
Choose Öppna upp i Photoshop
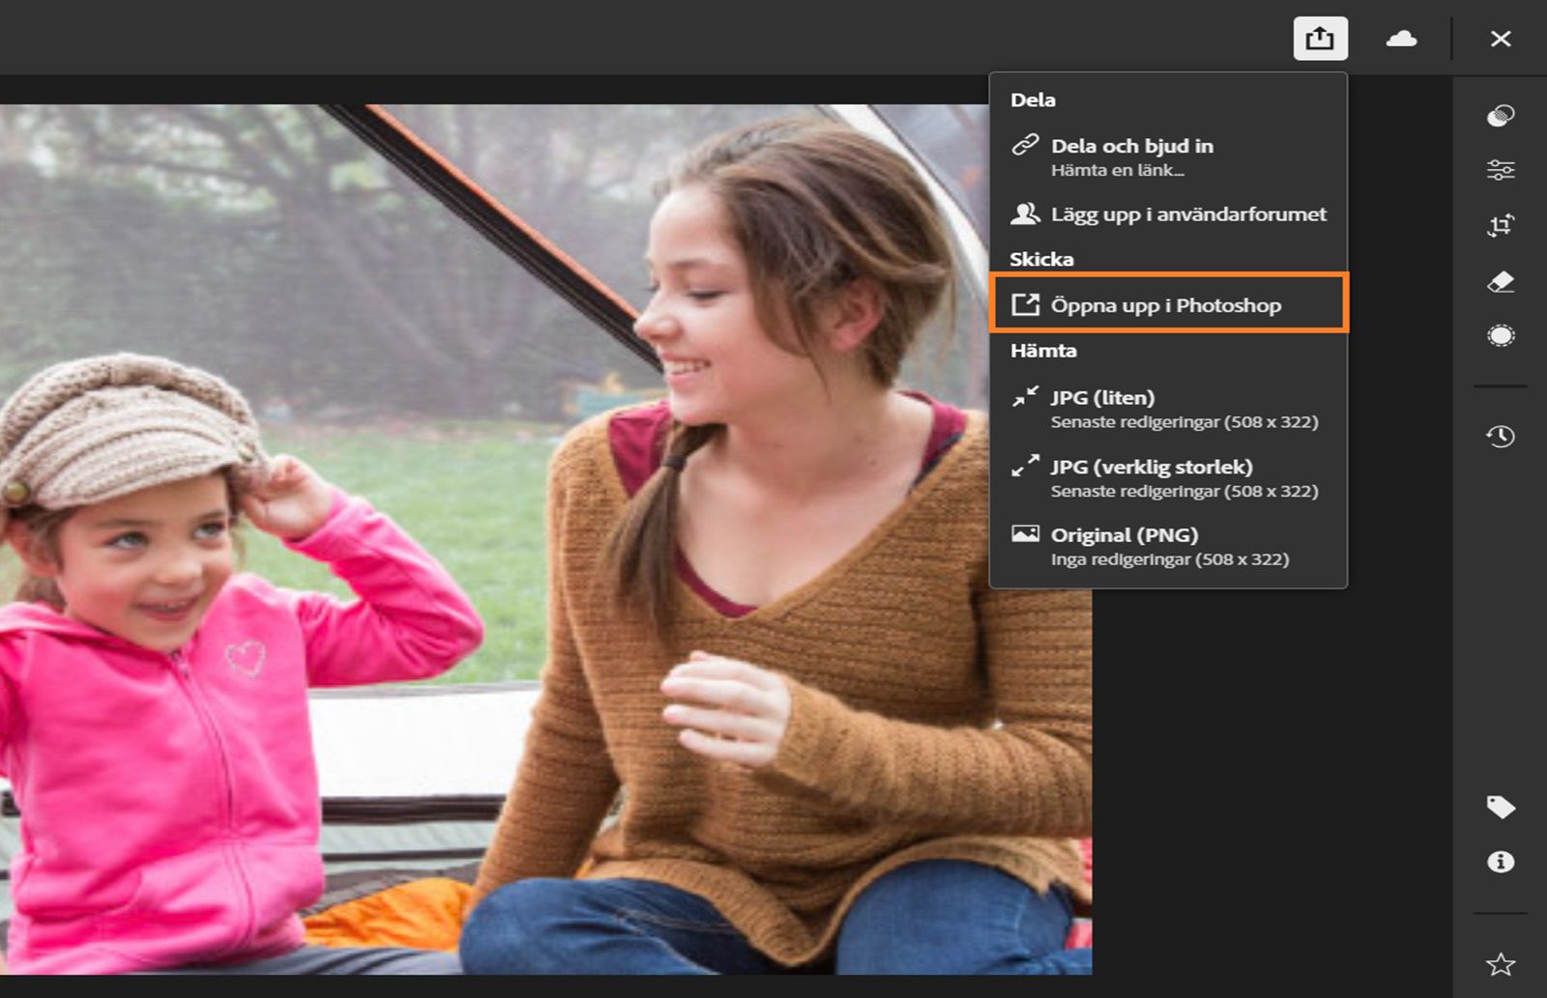tap(1164, 304)
